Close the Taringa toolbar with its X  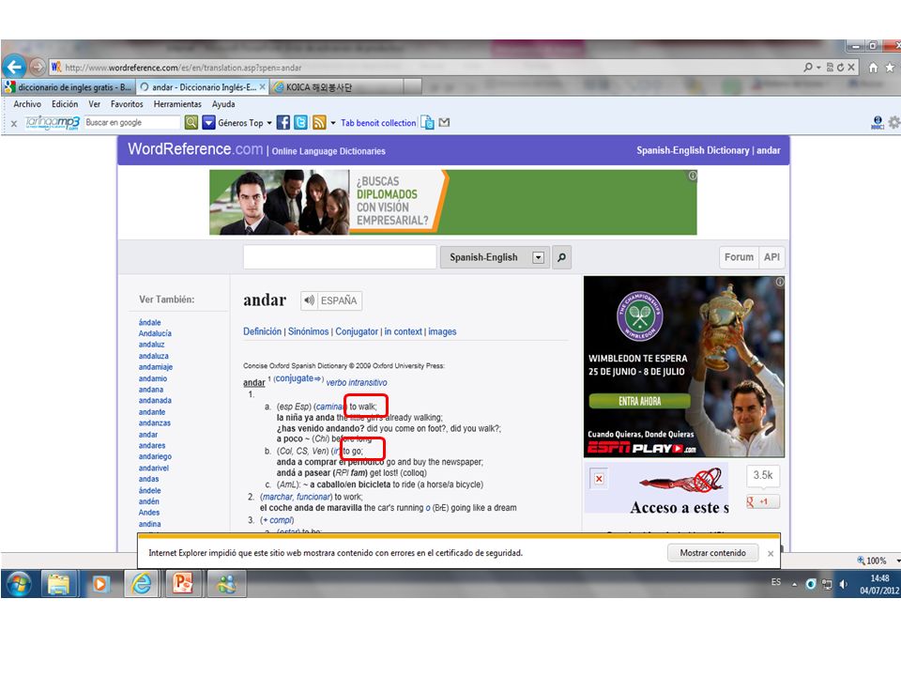(x=14, y=124)
